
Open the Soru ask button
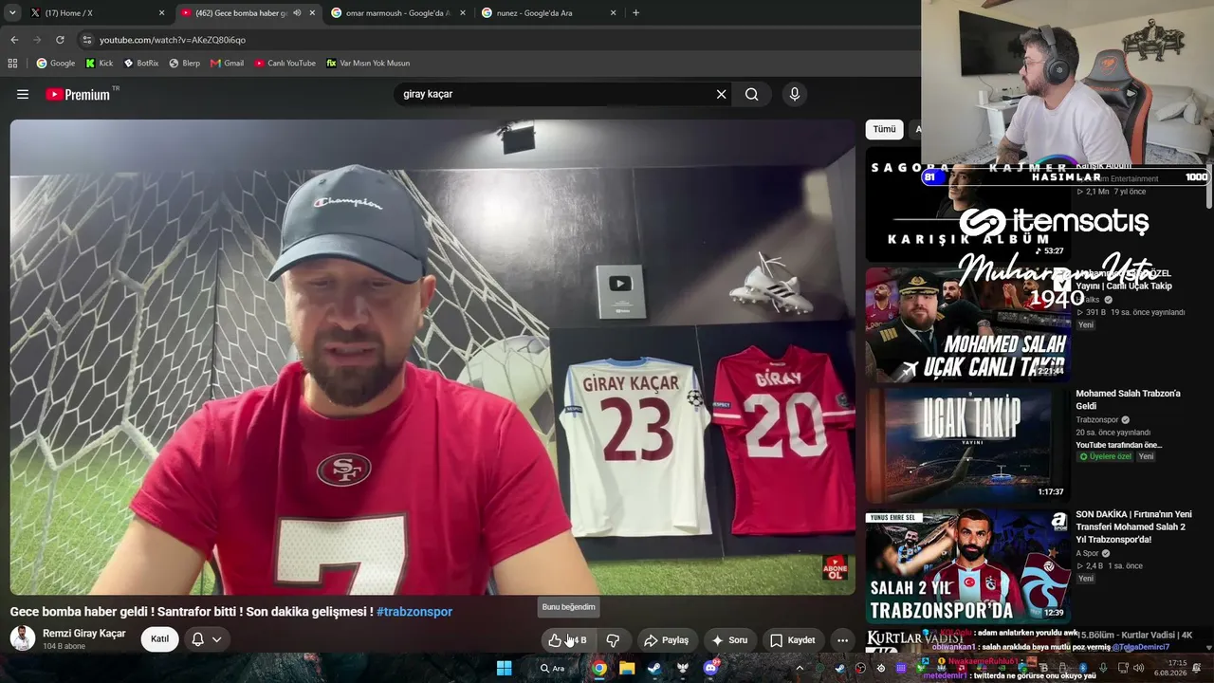(730, 640)
